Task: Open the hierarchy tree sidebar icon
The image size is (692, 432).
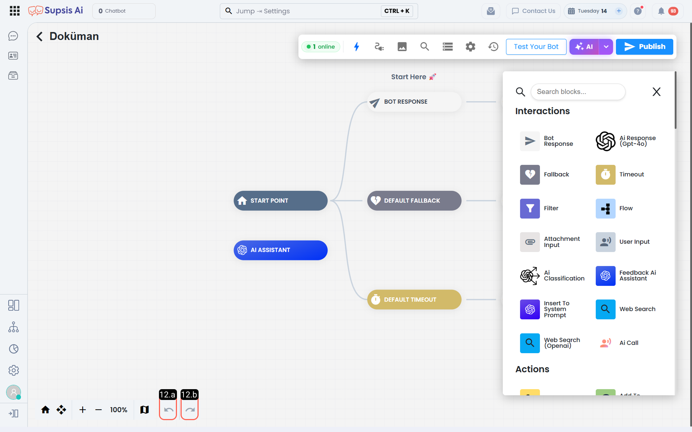Action: [14, 327]
